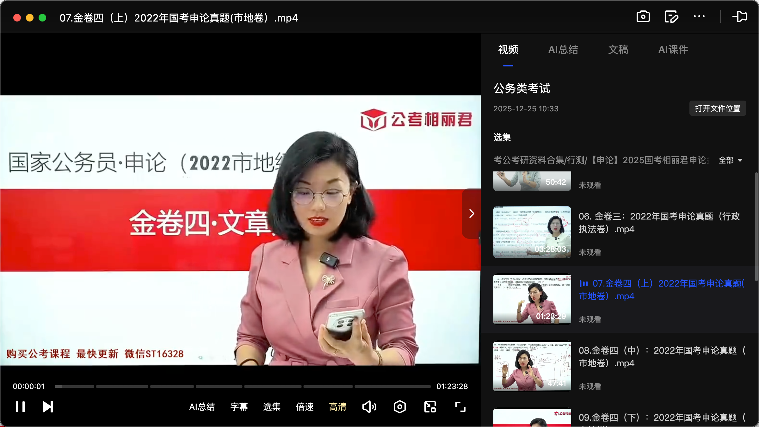
Task: Open the playback settings gear icon
Action: pos(399,407)
